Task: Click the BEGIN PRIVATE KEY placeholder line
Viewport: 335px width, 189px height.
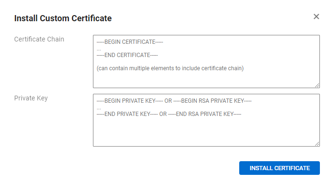Action: [x=129, y=101]
